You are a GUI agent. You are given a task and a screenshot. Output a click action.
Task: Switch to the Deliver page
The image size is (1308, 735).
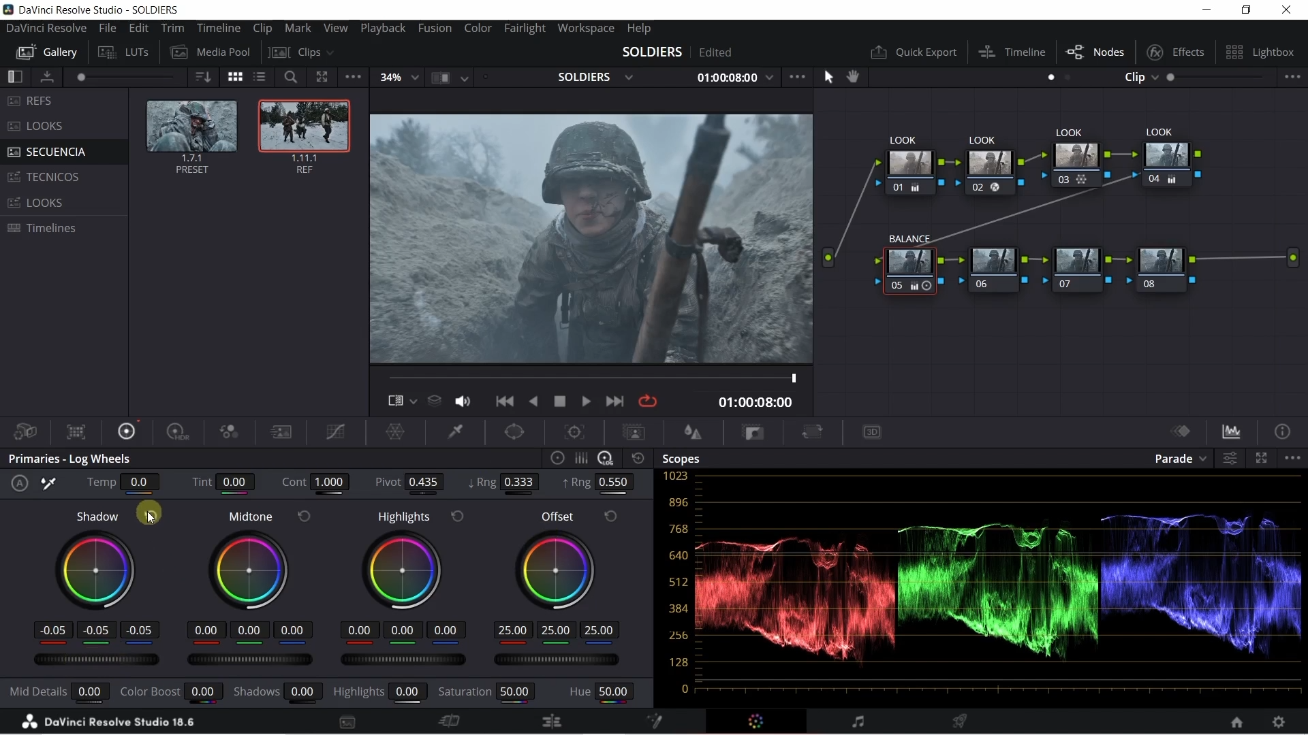(960, 721)
